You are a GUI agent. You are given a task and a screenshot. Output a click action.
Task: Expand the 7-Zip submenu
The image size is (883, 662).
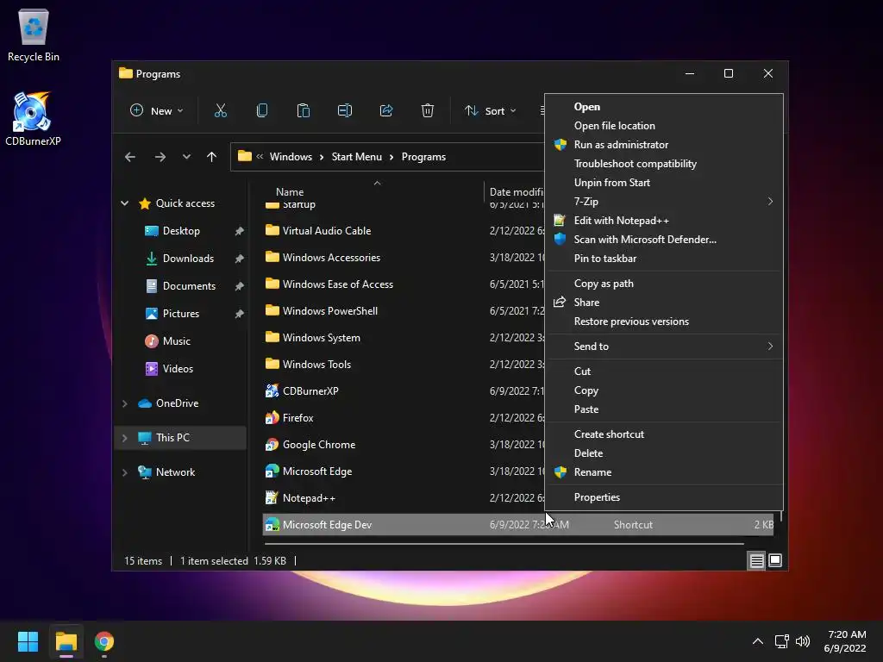664,202
